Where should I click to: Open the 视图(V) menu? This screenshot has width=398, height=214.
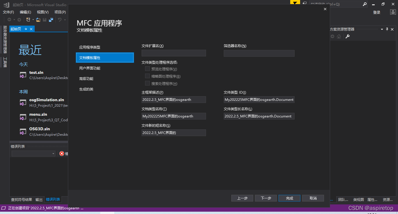(43, 12)
